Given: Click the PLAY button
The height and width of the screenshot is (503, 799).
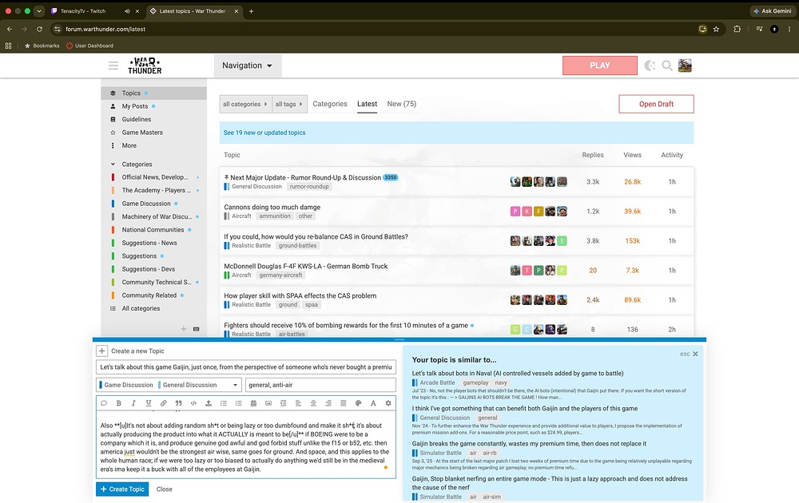Looking at the screenshot, I should tap(600, 65).
